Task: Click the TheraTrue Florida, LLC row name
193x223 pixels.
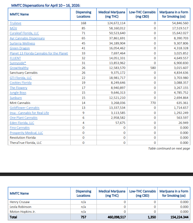Action: [26, 142]
